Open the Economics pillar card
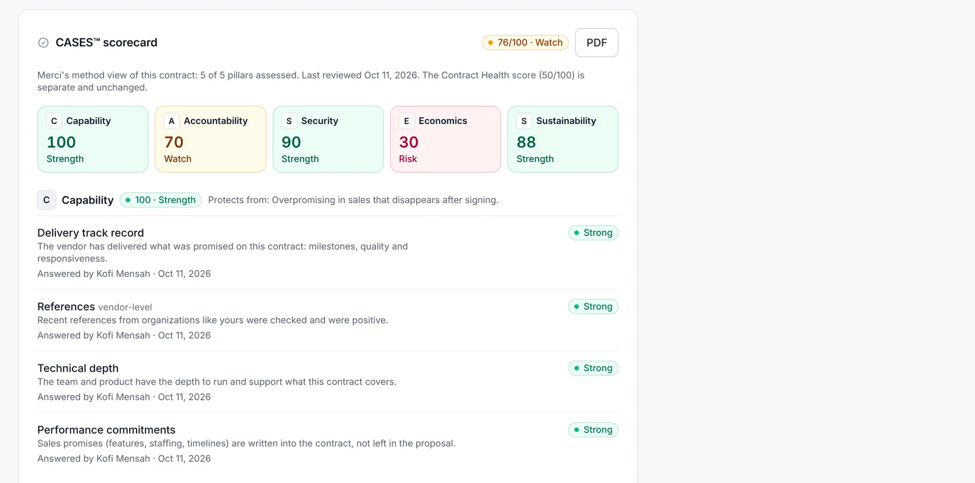 coord(445,139)
